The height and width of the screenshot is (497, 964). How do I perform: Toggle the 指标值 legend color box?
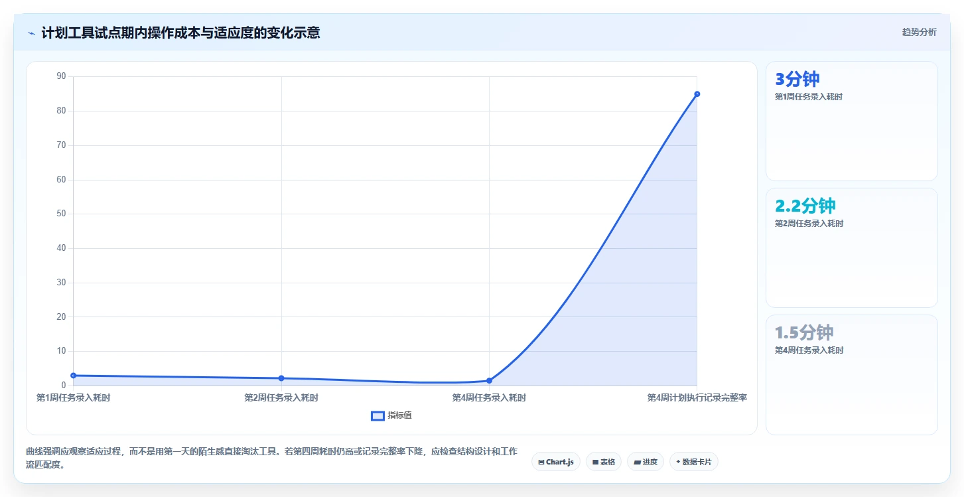point(378,415)
